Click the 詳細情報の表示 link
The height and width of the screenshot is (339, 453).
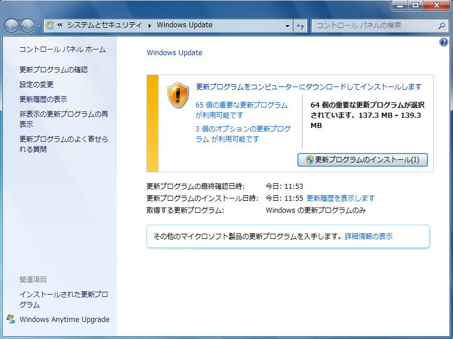pos(369,237)
